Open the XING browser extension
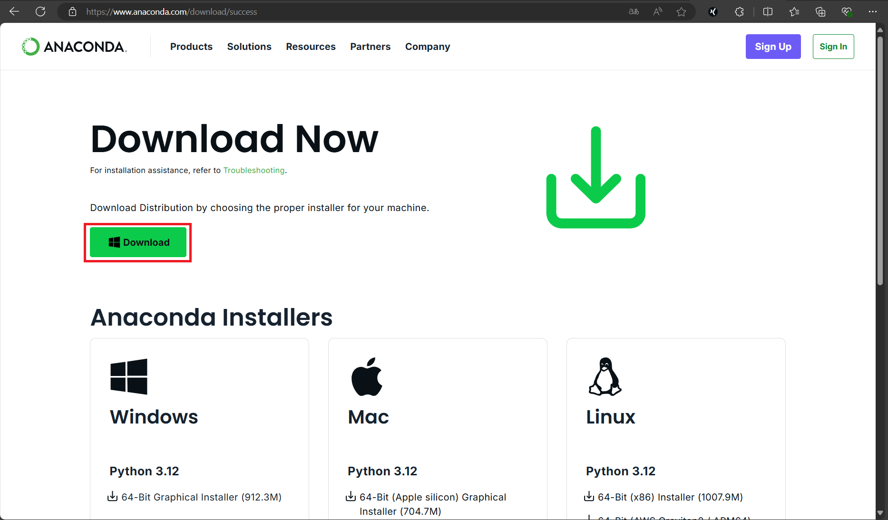888x520 pixels. point(712,12)
